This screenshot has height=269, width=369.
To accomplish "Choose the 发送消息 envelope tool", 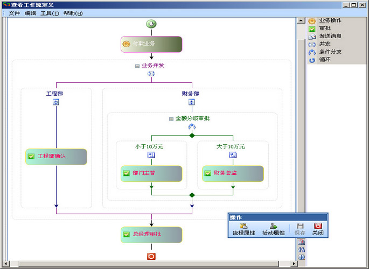I will coord(312,37).
